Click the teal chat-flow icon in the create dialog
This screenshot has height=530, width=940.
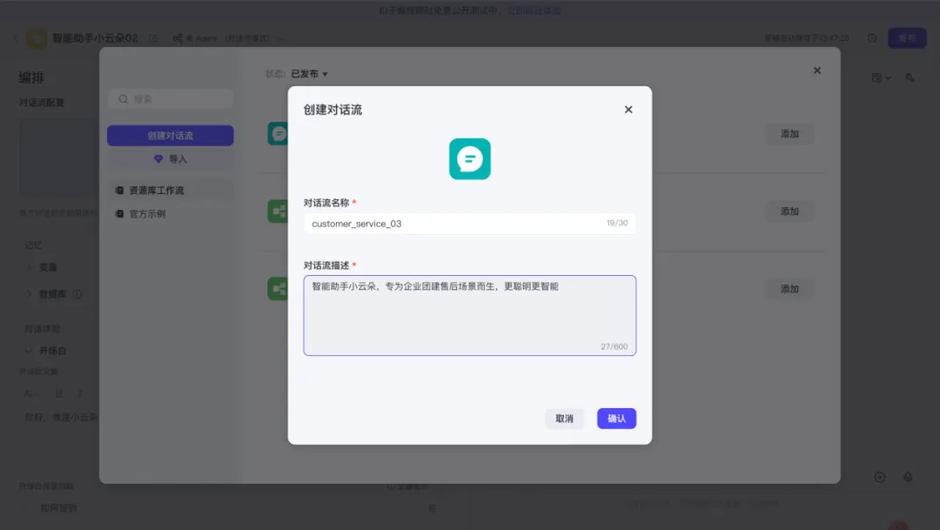click(469, 159)
